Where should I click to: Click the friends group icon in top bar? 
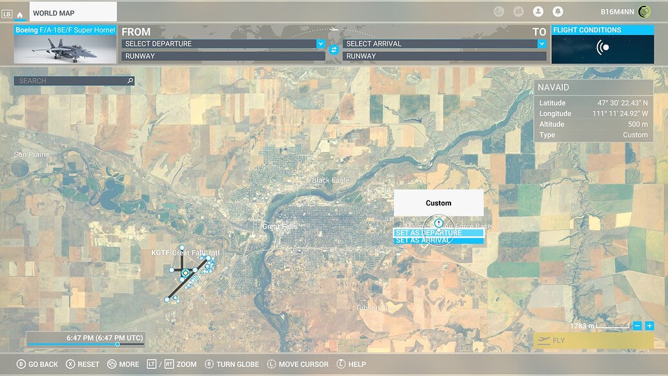point(517,11)
